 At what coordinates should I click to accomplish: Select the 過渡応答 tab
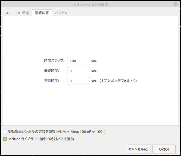coord(42,13)
